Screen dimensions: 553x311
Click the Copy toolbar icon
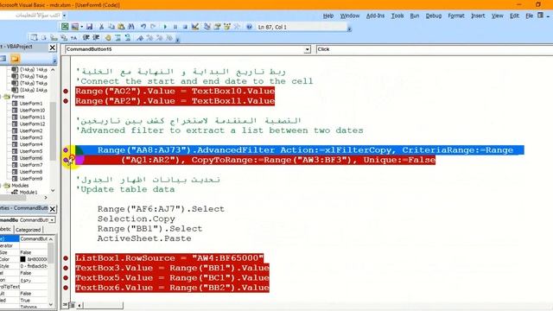111,27
